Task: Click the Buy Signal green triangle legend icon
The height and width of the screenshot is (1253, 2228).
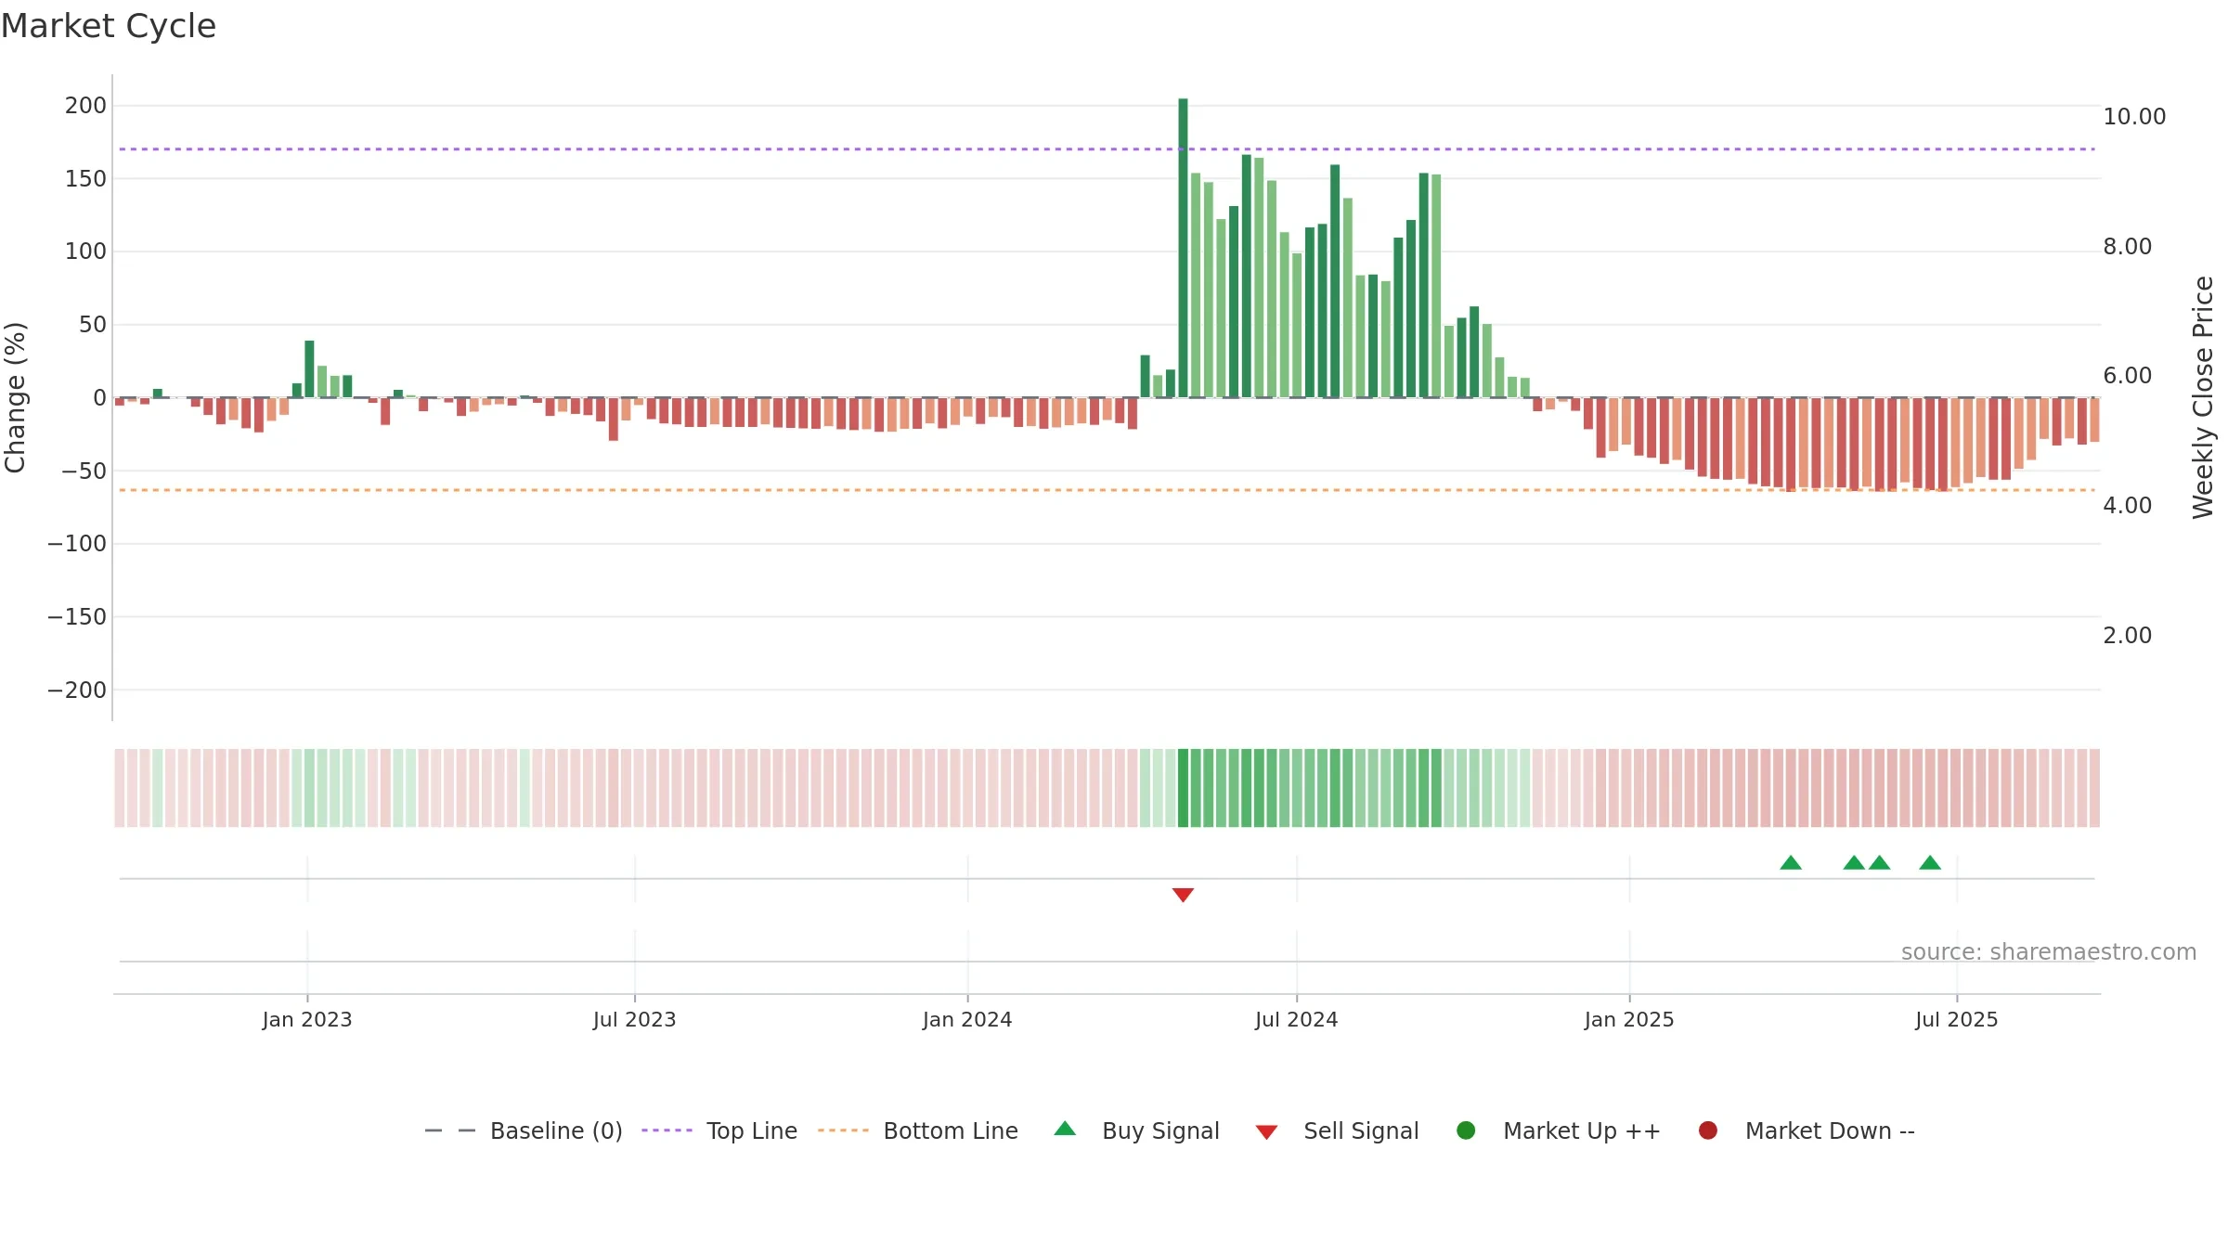Action: click(1065, 1129)
